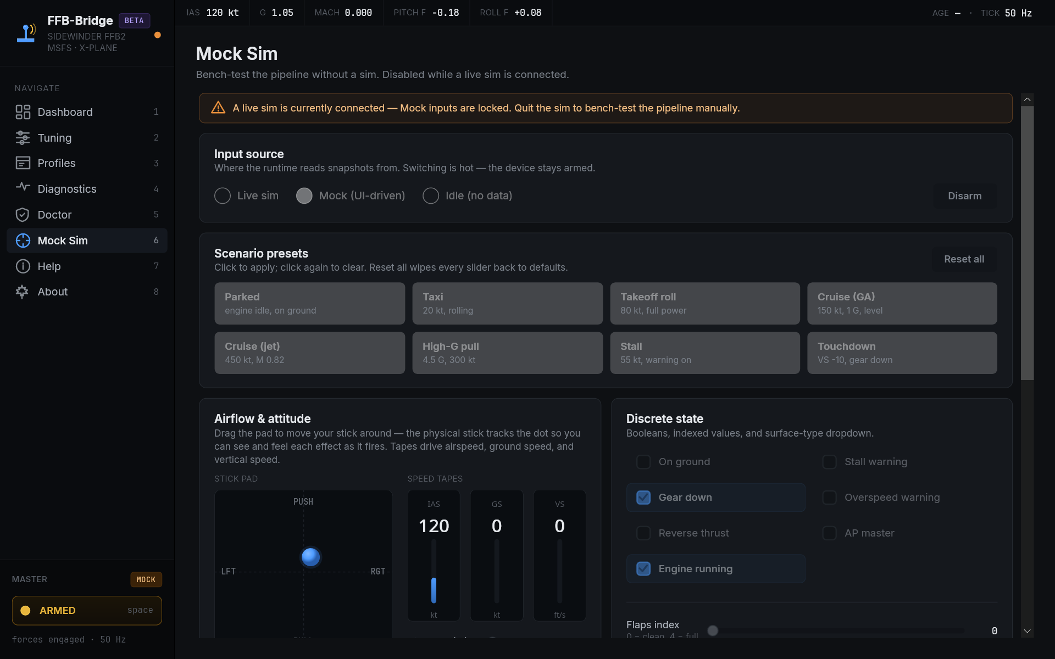Select the Live sim radio option
The height and width of the screenshot is (659, 1055).
click(x=223, y=196)
